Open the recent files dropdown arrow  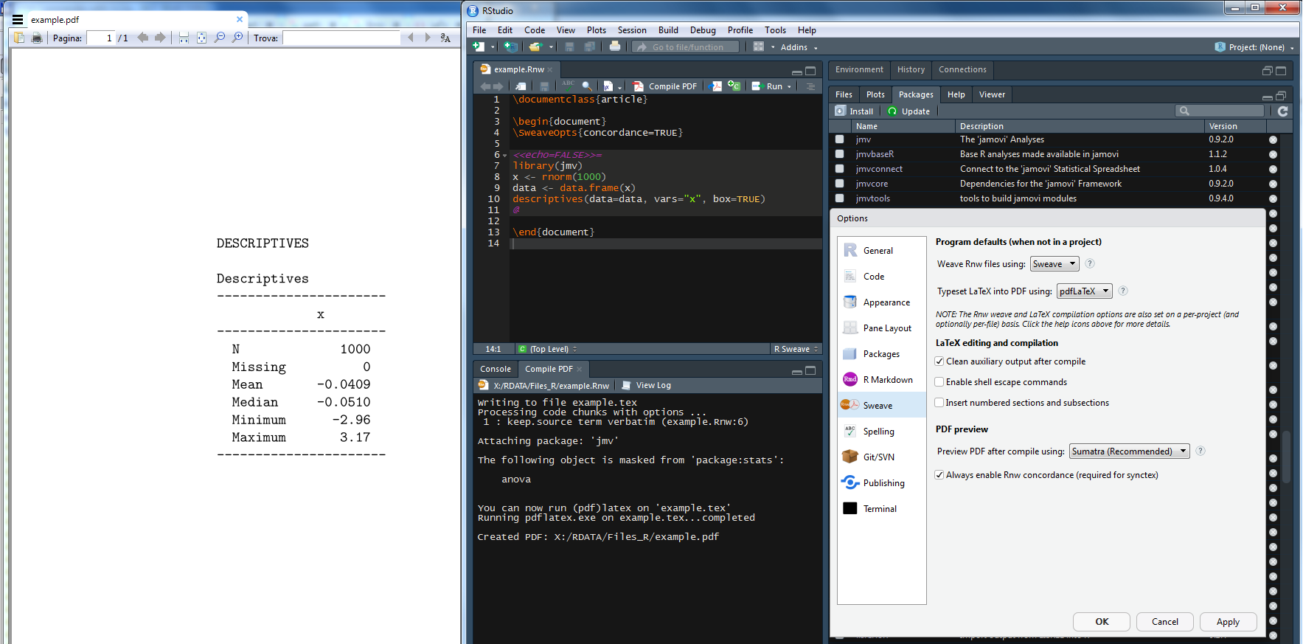[551, 47]
